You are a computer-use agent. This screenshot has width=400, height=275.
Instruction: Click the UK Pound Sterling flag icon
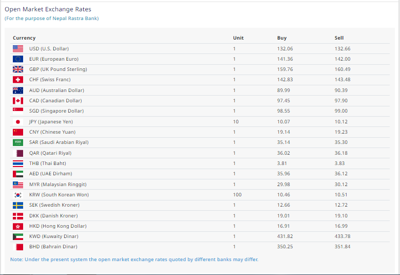[18, 69]
